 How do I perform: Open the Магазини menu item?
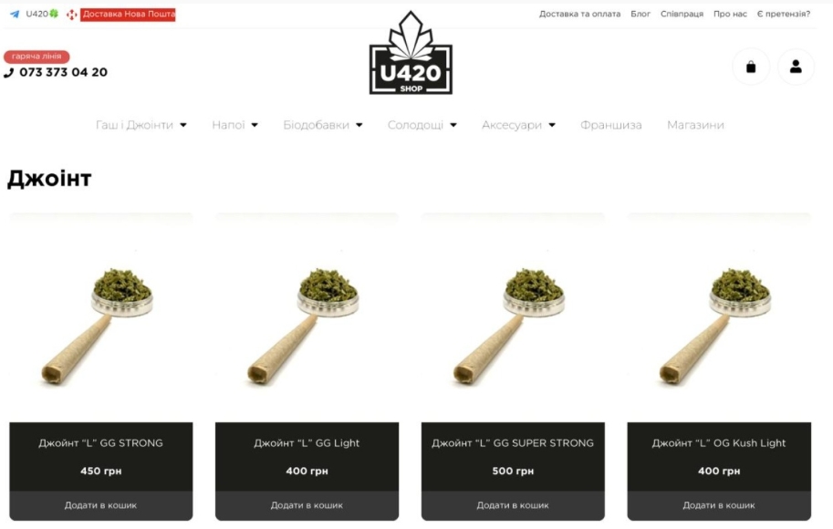point(695,125)
